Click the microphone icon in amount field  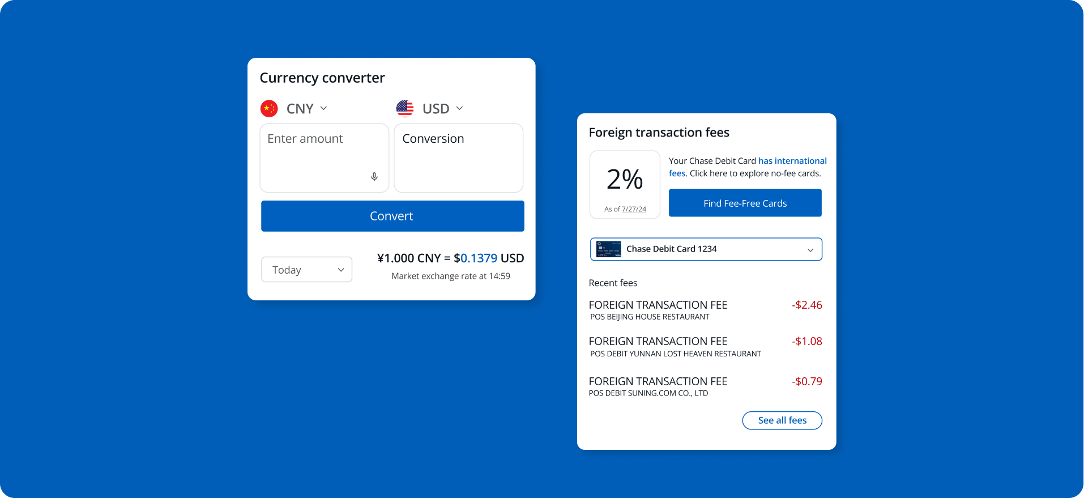coord(374,177)
